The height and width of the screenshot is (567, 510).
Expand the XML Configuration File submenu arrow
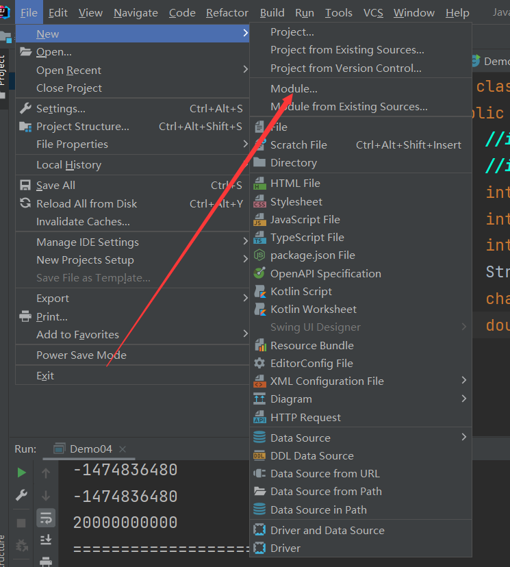[x=464, y=380]
